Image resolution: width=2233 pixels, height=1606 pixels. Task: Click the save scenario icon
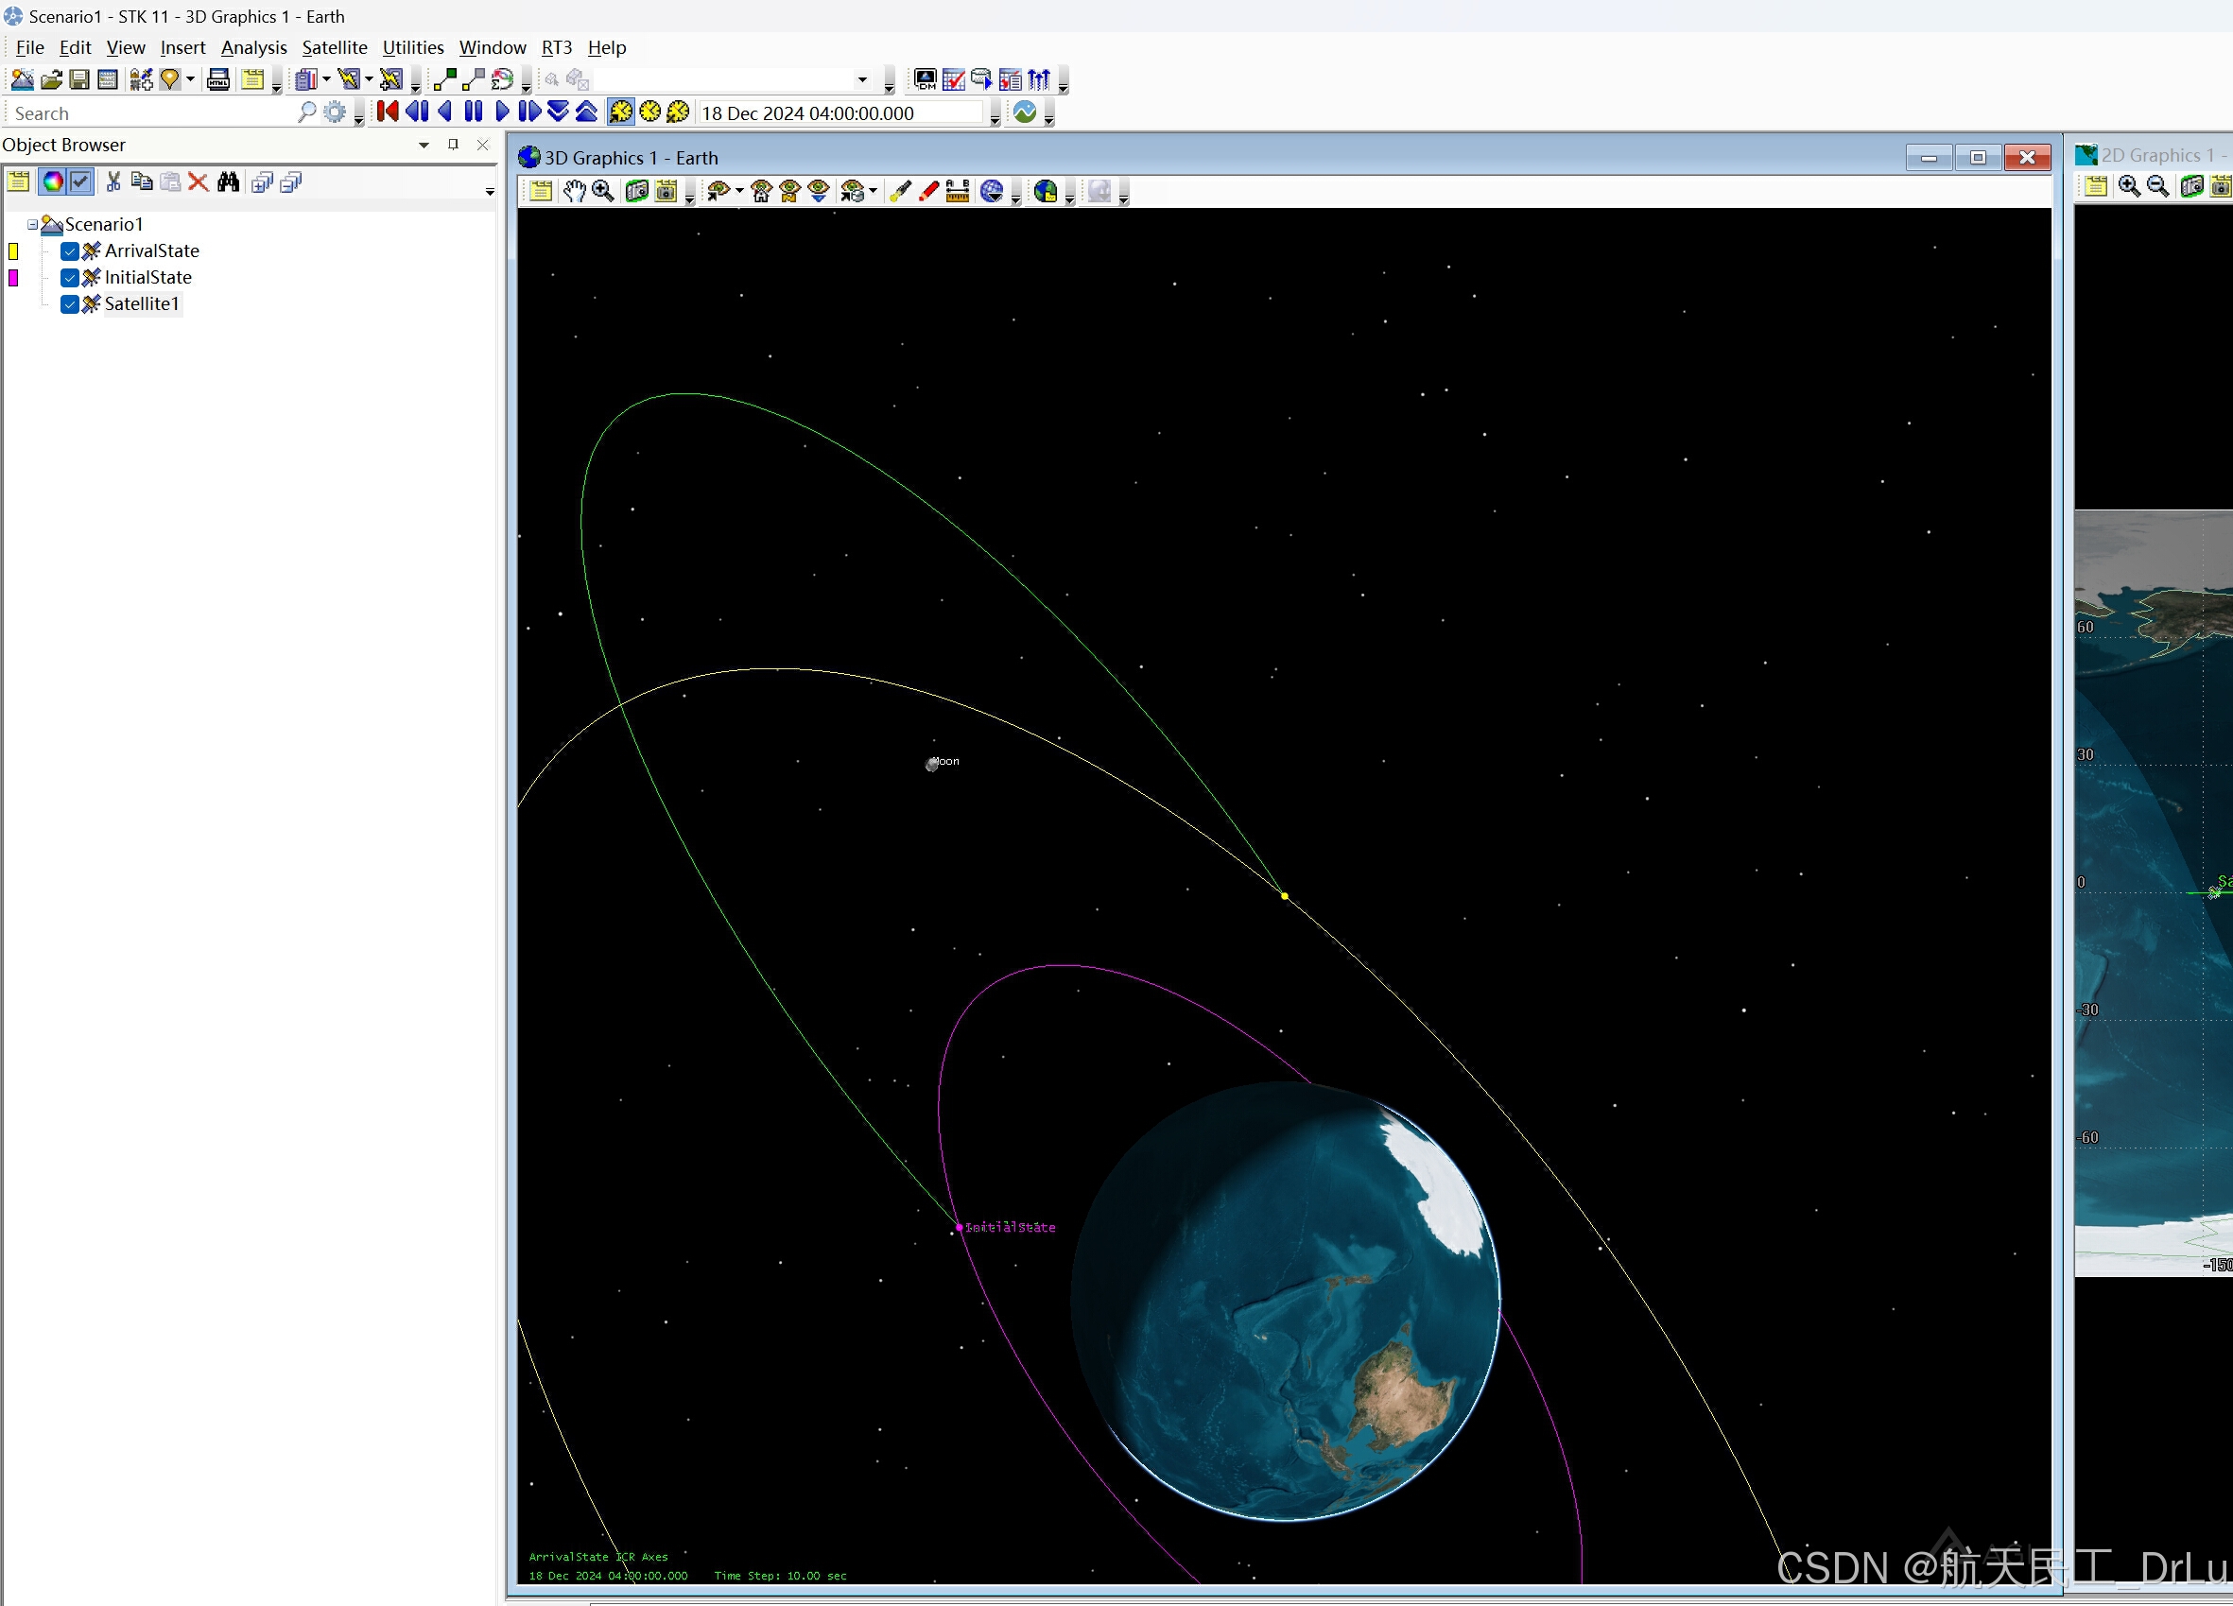pyautogui.click(x=79, y=79)
